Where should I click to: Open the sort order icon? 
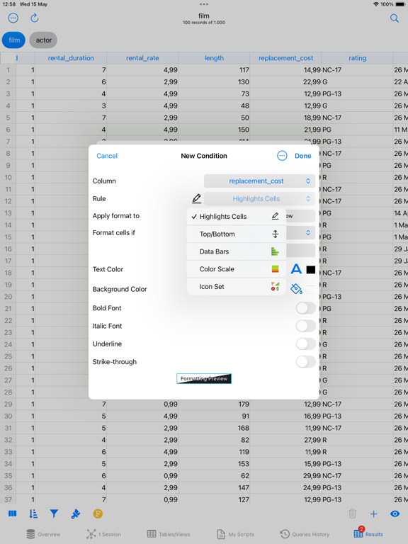(33, 514)
